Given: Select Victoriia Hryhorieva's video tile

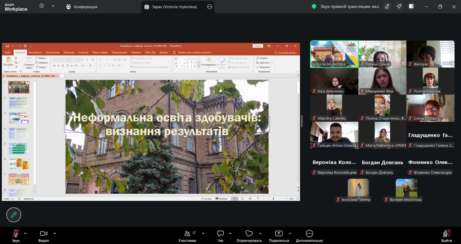Looking at the screenshot, I should [x=334, y=54].
